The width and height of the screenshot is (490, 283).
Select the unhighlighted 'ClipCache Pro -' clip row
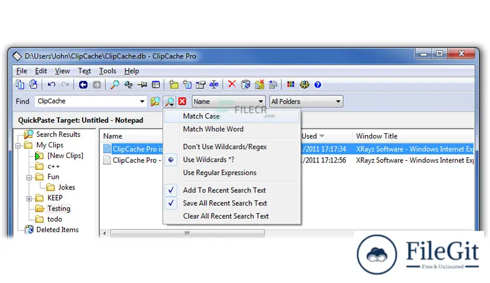pyautogui.click(x=137, y=160)
